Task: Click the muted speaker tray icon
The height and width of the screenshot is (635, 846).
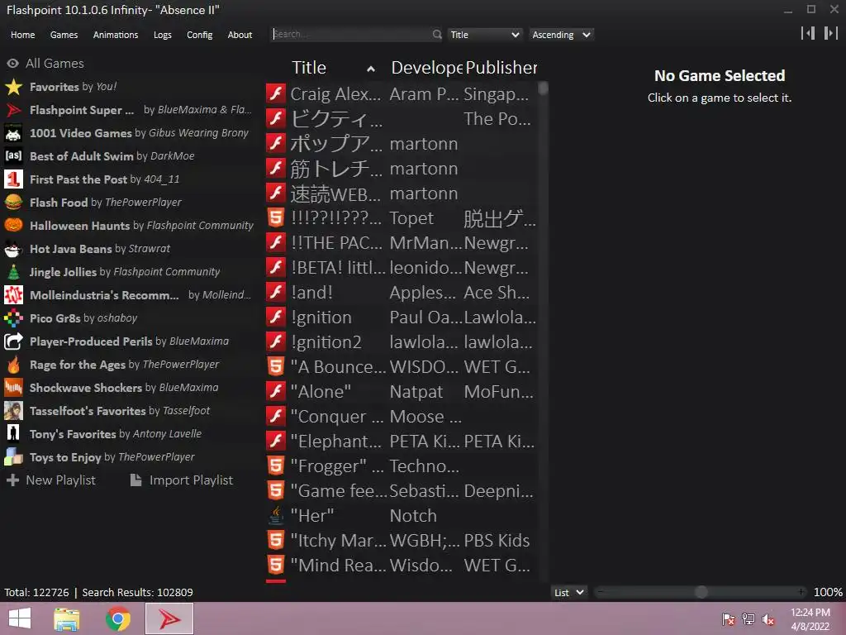Action: click(768, 619)
